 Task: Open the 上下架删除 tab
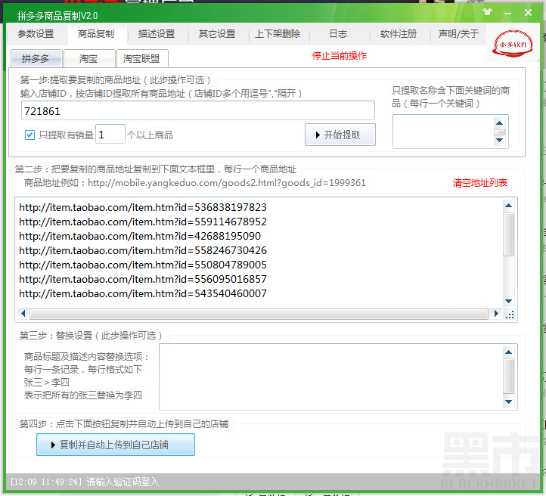[278, 34]
